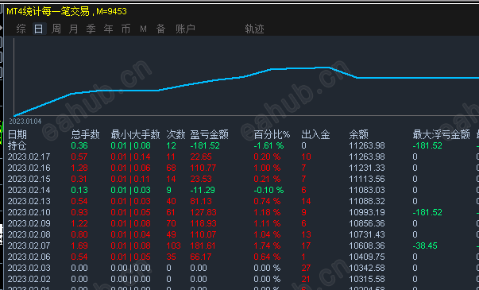Screen dimensions: 479x290
Task: Select the 2023.02.15 date row
Action: tap(29, 179)
